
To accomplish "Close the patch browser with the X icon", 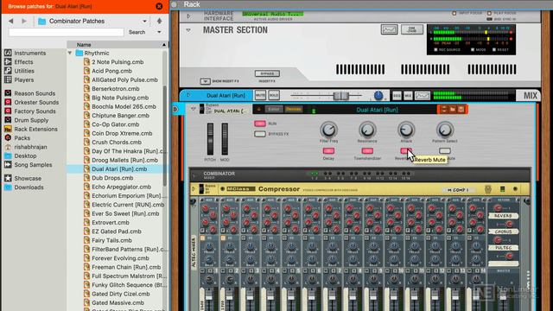I will [x=159, y=6].
